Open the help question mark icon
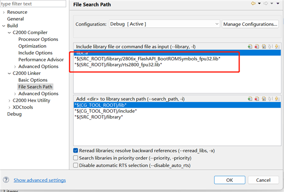 (x=6, y=180)
